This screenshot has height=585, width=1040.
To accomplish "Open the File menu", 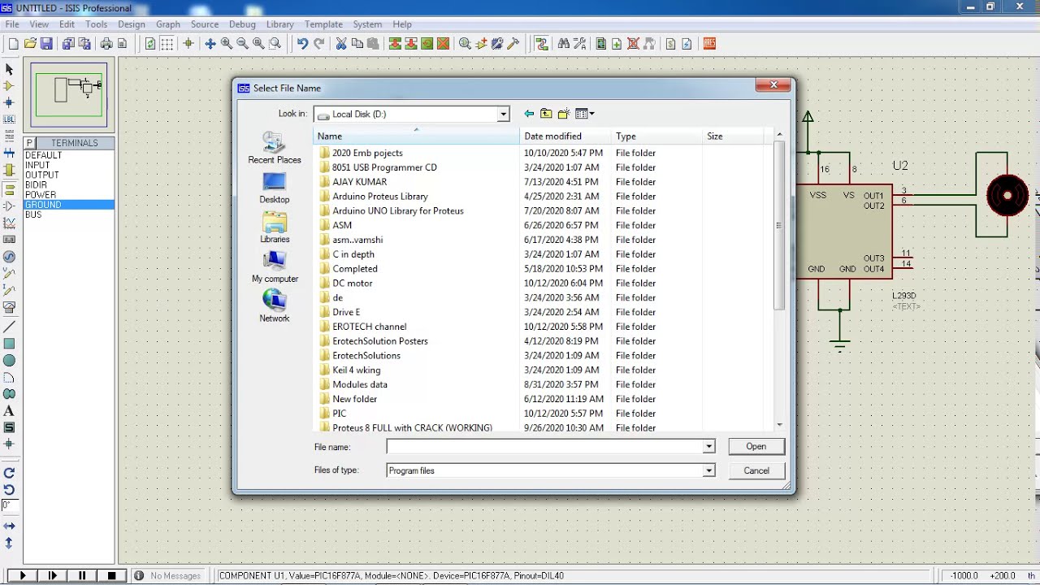I will (x=12, y=24).
